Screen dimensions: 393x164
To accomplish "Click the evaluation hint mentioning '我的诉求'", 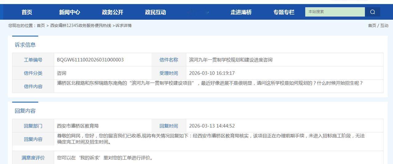I will point(105,158).
